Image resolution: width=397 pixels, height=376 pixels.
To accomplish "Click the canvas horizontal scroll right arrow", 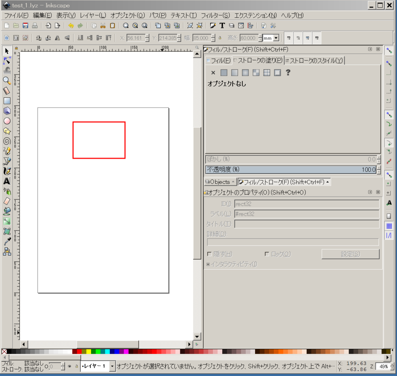I will tap(189, 344).
